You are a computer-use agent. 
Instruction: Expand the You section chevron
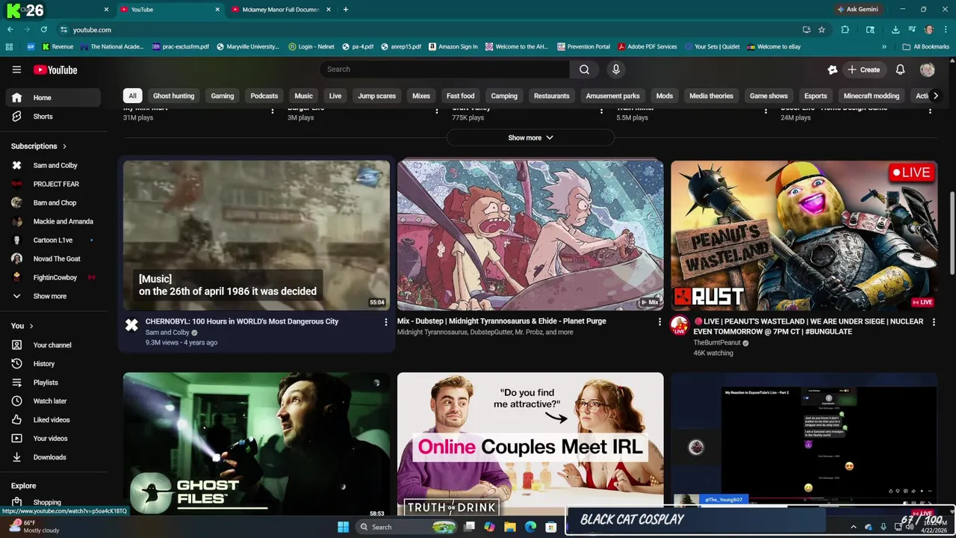click(31, 327)
